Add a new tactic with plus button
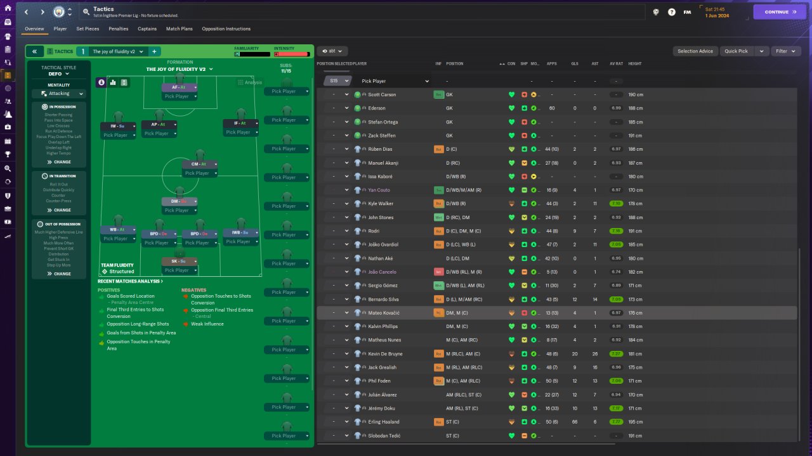Image resolution: width=812 pixels, height=456 pixels. [x=154, y=51]
